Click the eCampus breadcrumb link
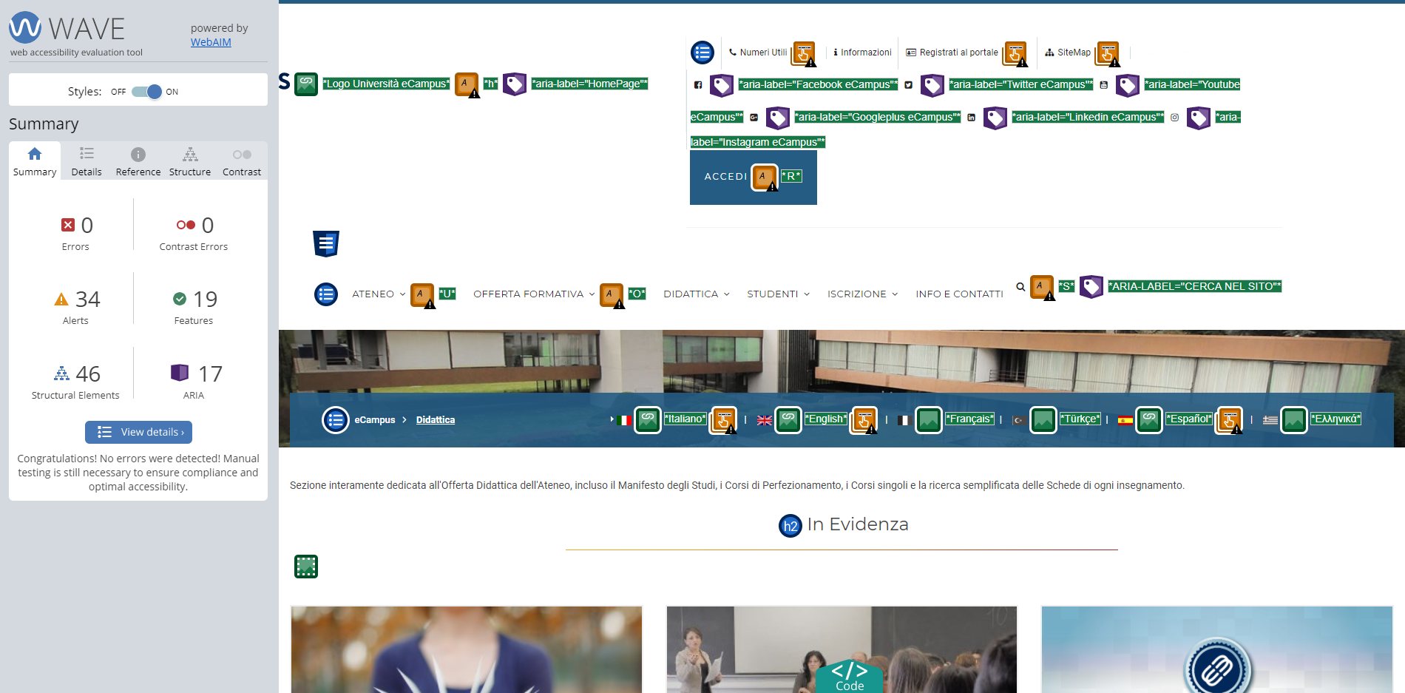Image resolution: width=1405 pixels, height=693 pixels. pyautogui.click(x=375, y=420)
